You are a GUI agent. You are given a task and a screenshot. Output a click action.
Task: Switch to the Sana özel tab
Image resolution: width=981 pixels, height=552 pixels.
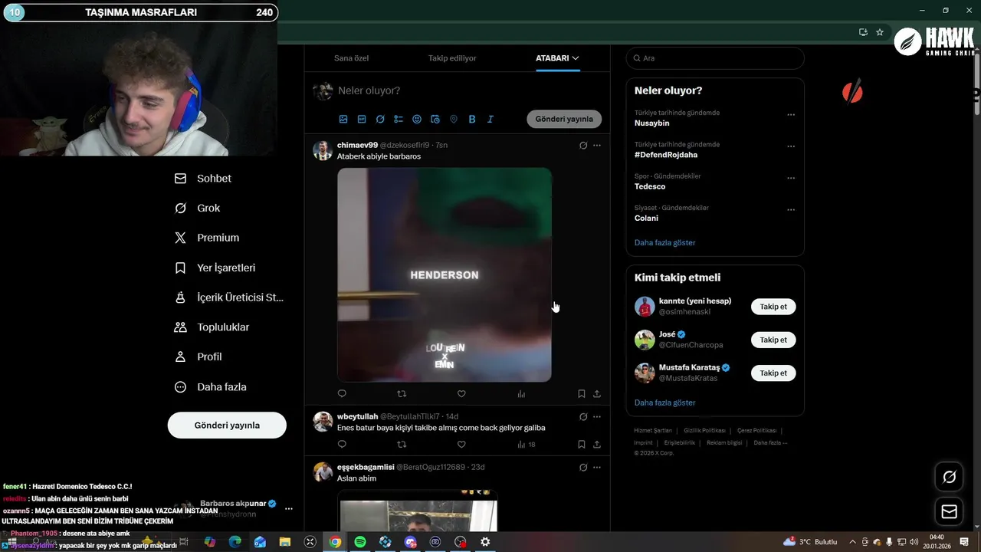pyautogui.click(x=352, y=58)
